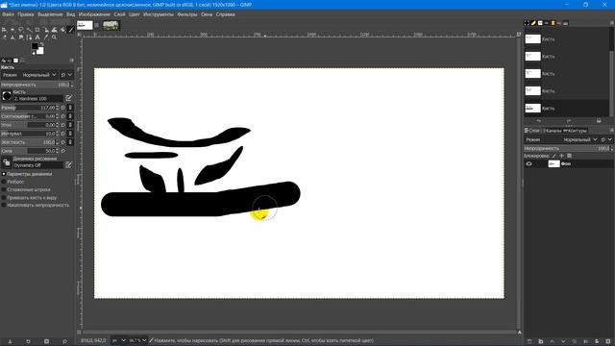Clear undo history button

(599, 120)
